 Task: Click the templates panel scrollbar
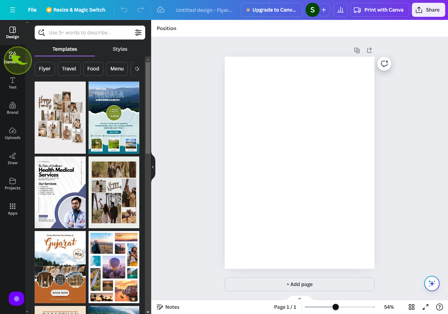148,108
